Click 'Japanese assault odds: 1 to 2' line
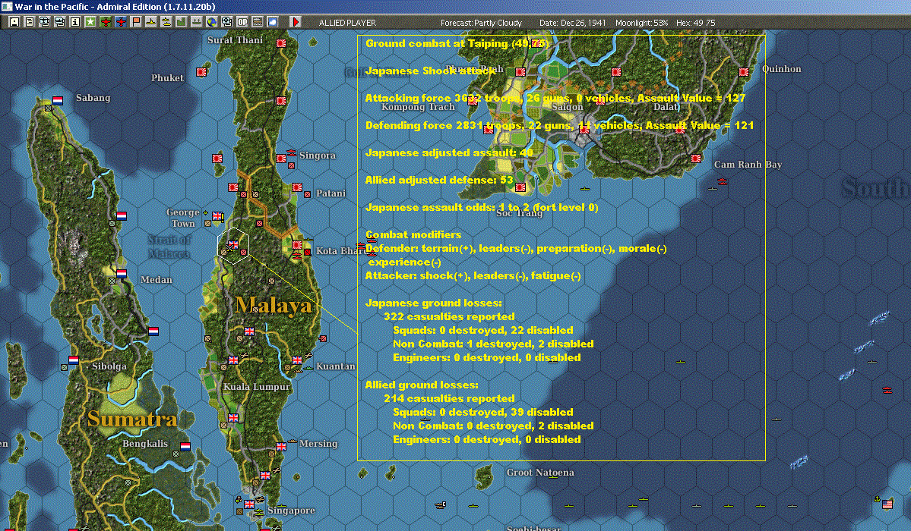The width and height of the screenshot is (911, 531). pos(482,207)
